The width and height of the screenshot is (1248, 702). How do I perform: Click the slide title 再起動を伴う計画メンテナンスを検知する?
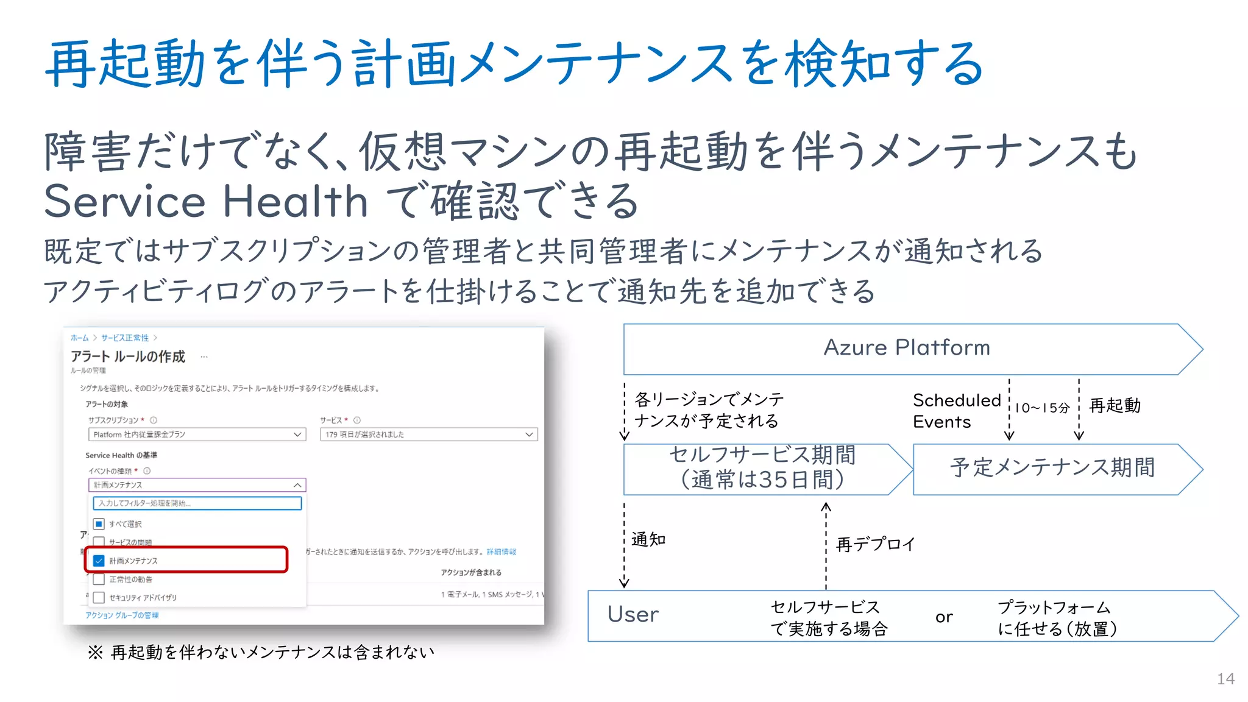click(x=515, y=64)
